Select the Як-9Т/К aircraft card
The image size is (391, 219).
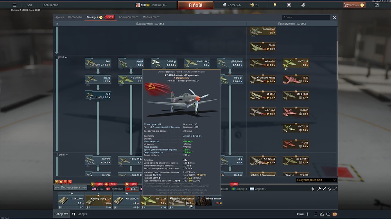click(98, 160)
